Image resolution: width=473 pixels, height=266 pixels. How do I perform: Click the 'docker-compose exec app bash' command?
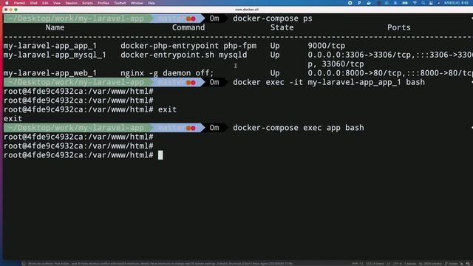(x=299, y=128)
